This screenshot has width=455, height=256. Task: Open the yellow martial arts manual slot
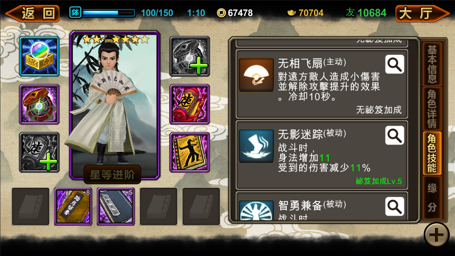190,152
